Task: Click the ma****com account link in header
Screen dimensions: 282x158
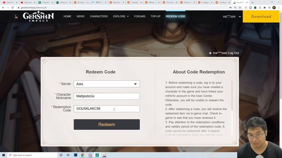Action: pyautogui.click(x=229, y=17)
